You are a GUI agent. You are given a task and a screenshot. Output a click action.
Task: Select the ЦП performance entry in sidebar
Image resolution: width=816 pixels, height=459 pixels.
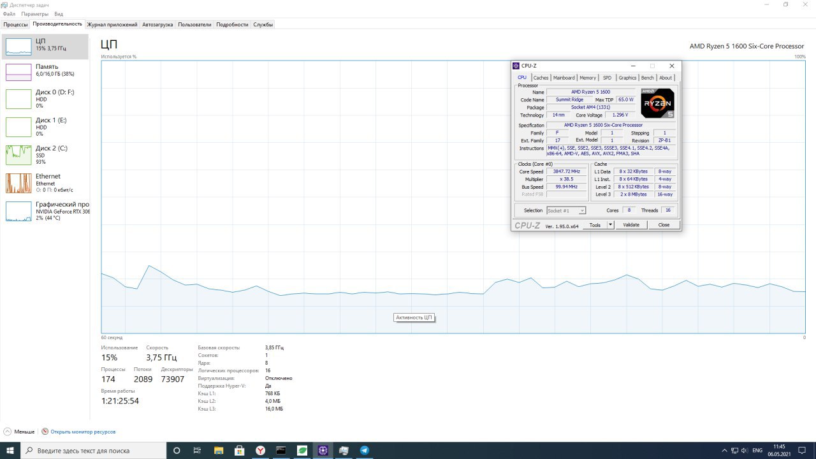[46, 46]
